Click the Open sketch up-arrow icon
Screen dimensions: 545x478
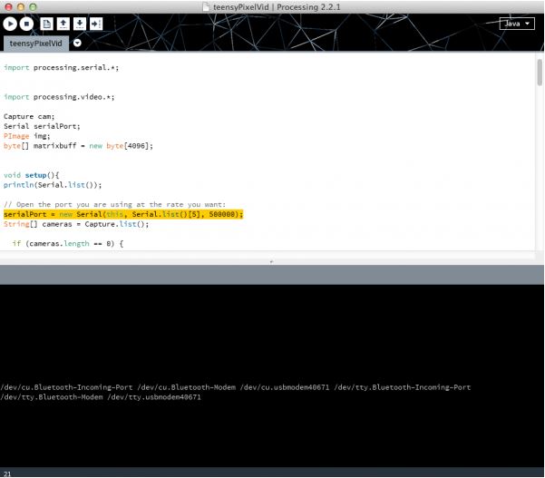point(63,24)
